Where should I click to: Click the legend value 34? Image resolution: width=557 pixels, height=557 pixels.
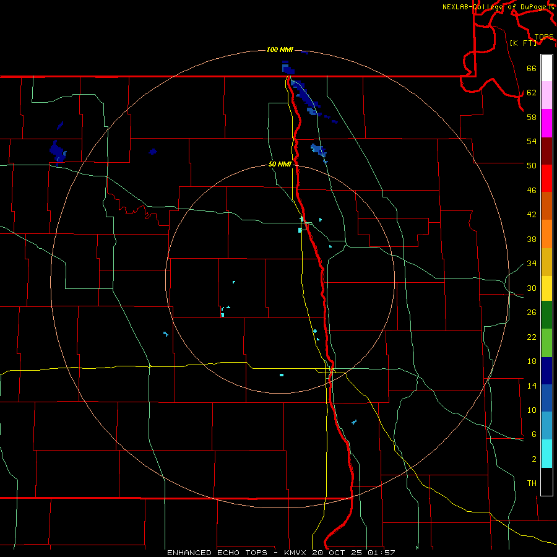[532, 263]
